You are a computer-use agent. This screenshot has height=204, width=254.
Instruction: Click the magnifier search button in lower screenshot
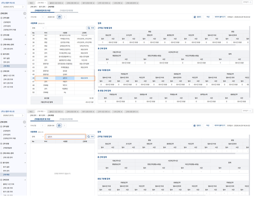(x=90, y=137)
